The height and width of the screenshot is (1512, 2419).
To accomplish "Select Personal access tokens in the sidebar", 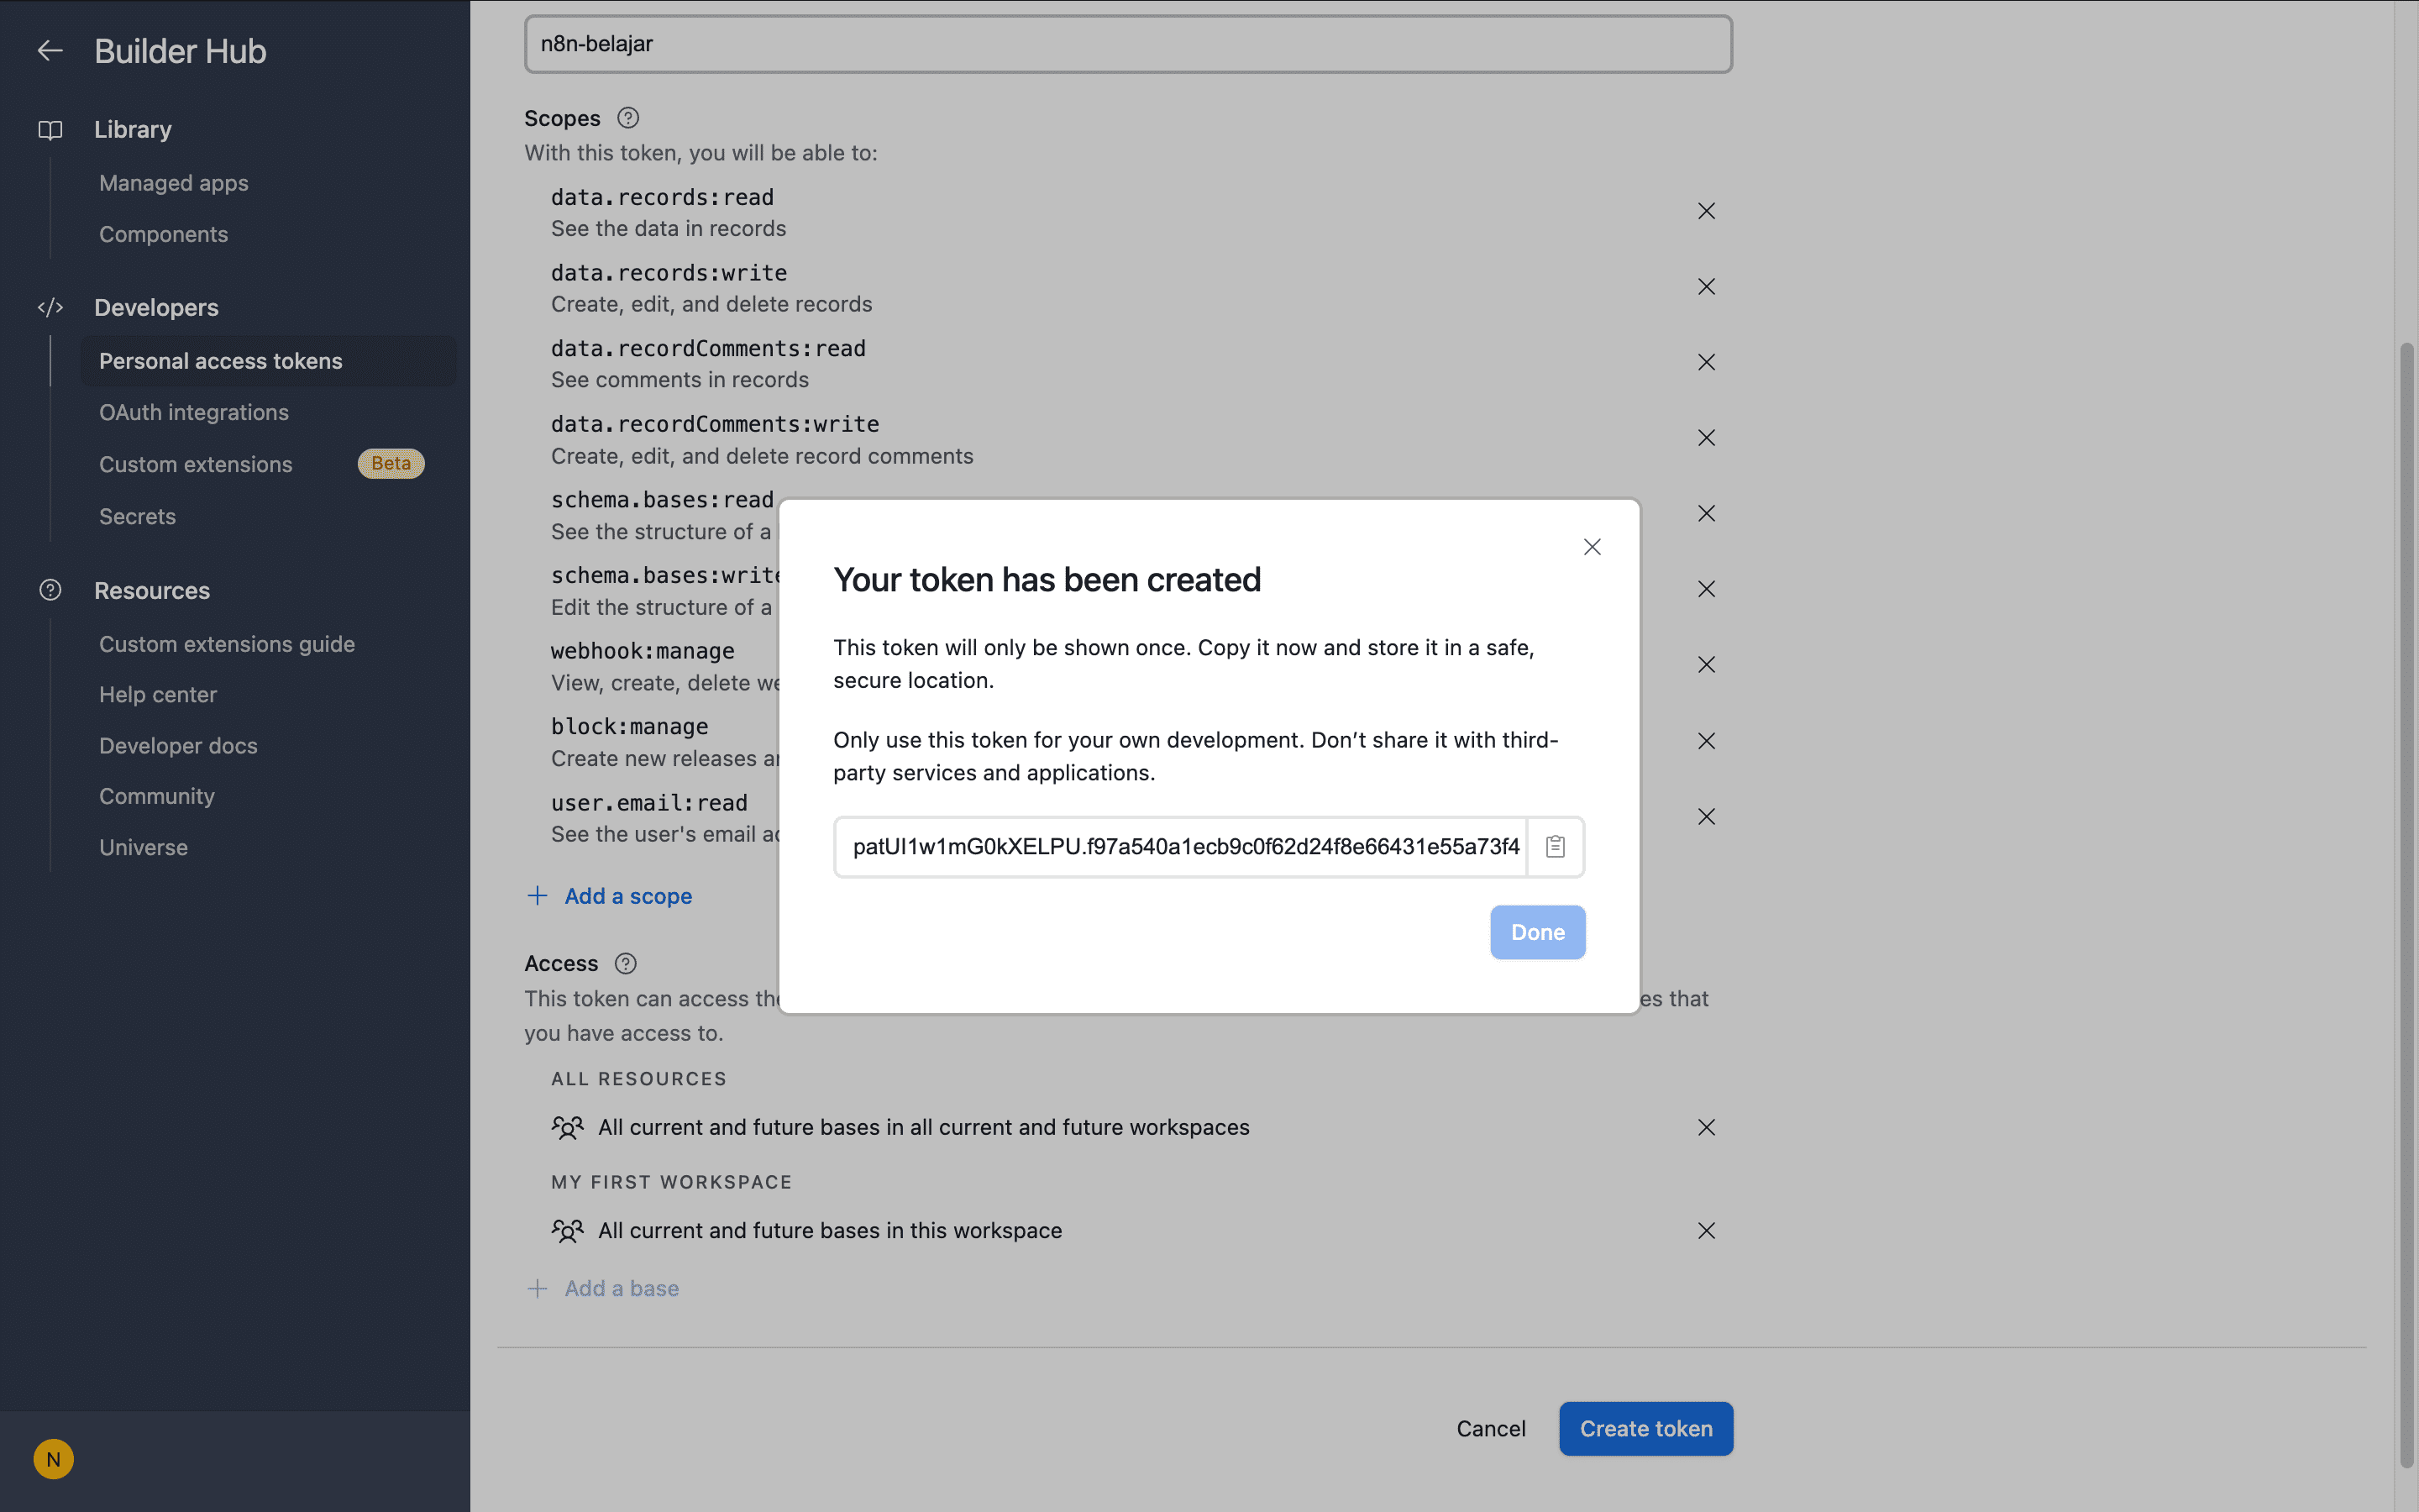I will (x=268, y=361).
